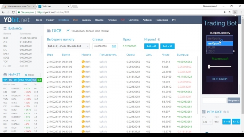Open CoinsInfo in the top navigation

[134, 20]
